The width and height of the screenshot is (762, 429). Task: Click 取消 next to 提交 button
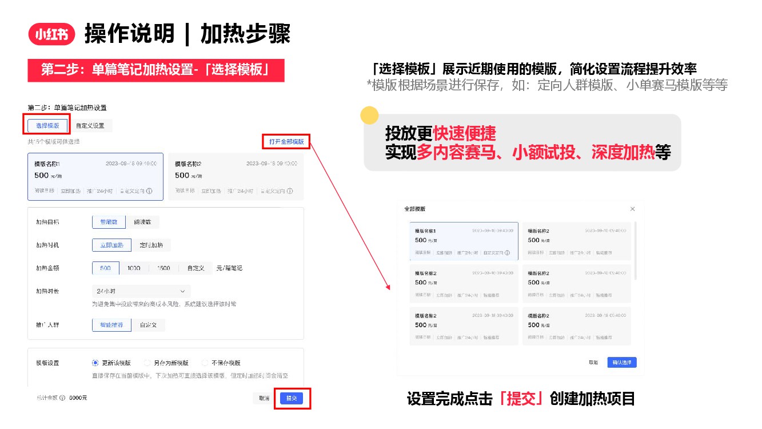click(x=264, y=398)
